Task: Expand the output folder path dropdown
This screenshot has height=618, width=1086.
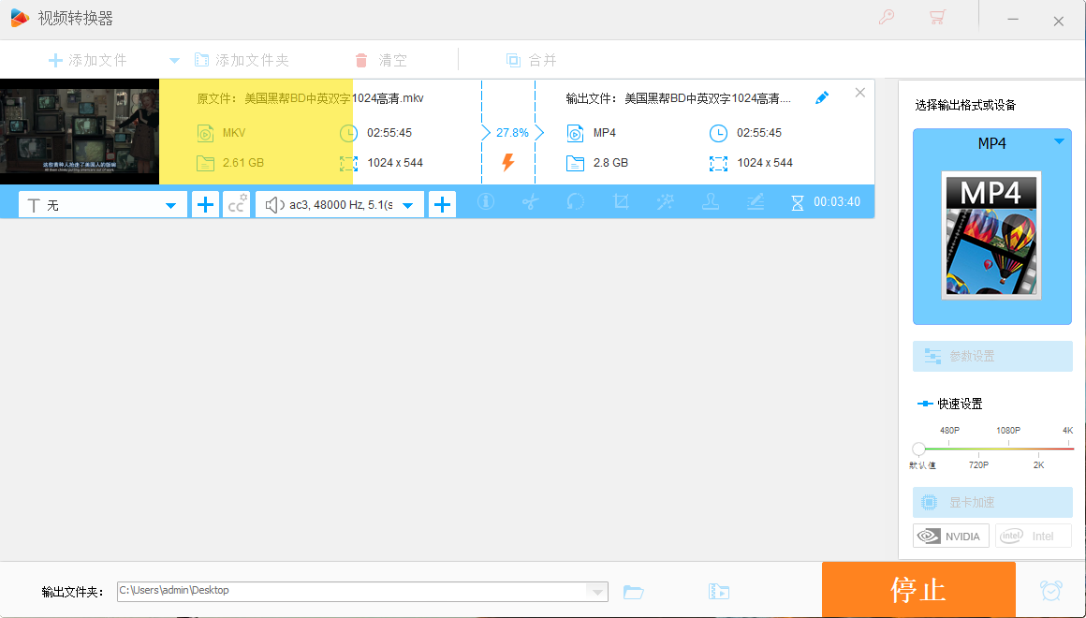Action: pos(597,592)
